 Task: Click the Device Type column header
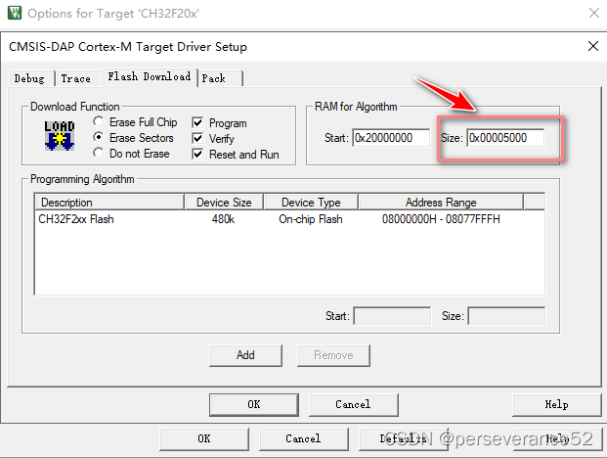tap(311, 203)
